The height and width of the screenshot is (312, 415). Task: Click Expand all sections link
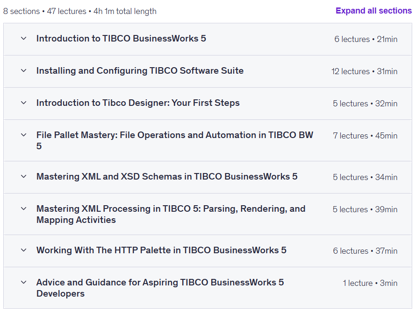tap(373, 11)
